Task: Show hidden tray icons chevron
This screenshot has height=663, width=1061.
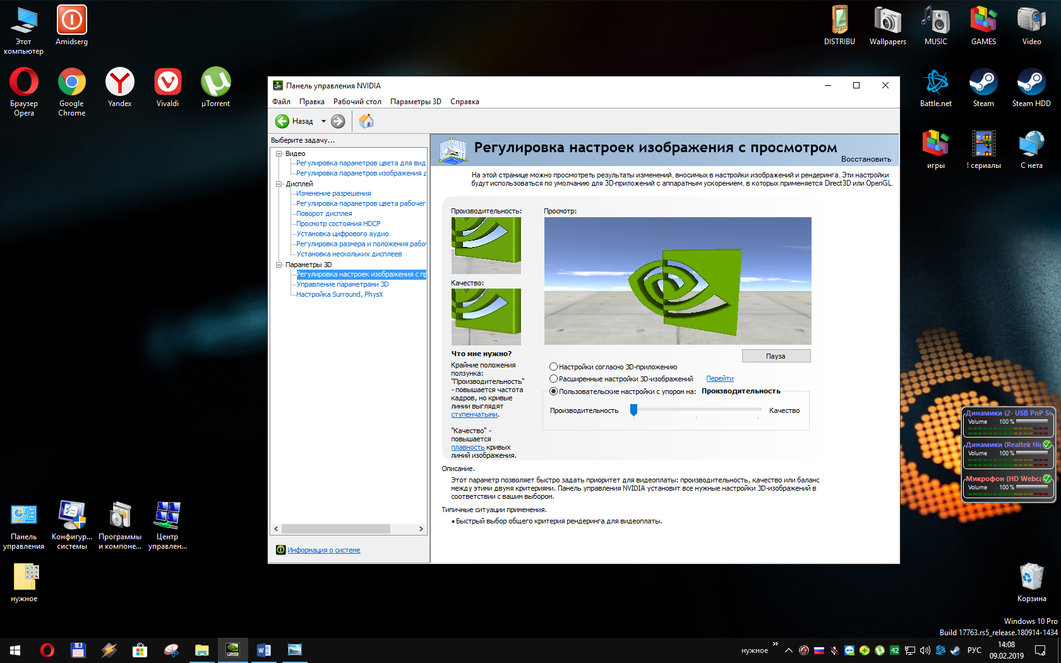Action: click(x=789, y=650)
